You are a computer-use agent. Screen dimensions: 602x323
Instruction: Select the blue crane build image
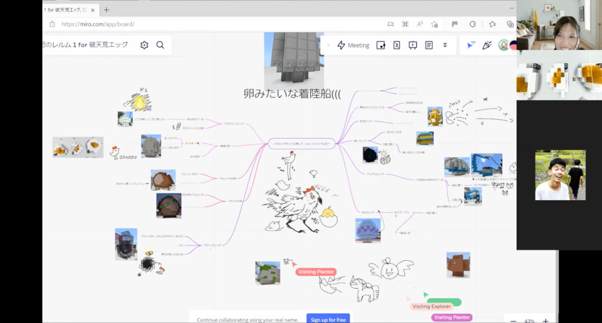point(487,165)
